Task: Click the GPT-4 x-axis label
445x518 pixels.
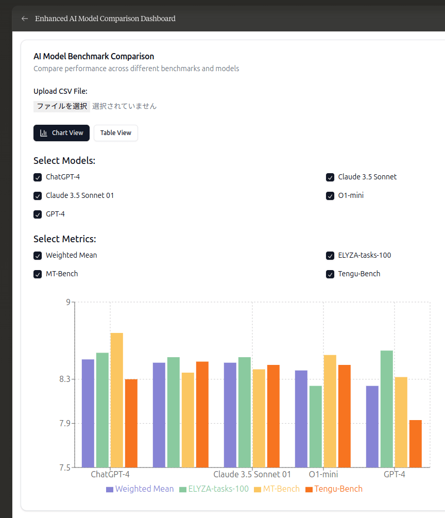Action: [395, 475]
